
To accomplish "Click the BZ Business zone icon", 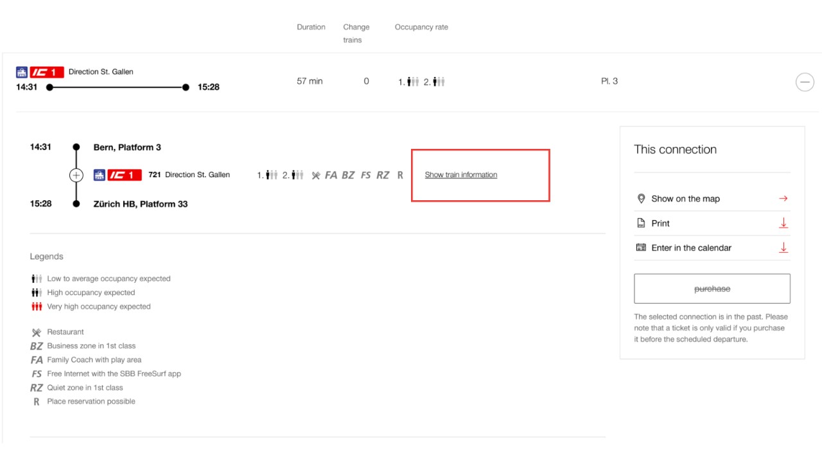I will (349, 174).
